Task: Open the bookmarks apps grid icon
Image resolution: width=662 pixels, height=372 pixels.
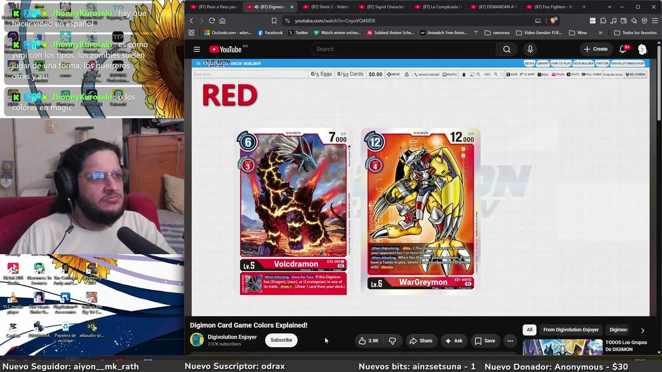Action: (x=191, y=33)
